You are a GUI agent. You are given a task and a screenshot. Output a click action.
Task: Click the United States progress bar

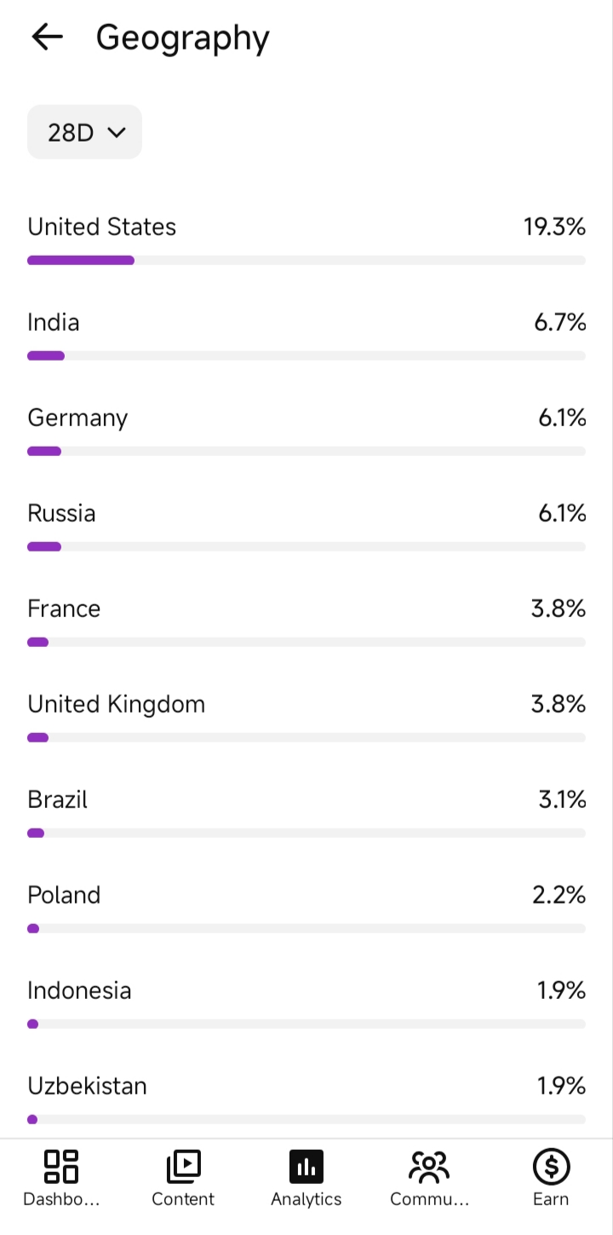coord(306,260)
